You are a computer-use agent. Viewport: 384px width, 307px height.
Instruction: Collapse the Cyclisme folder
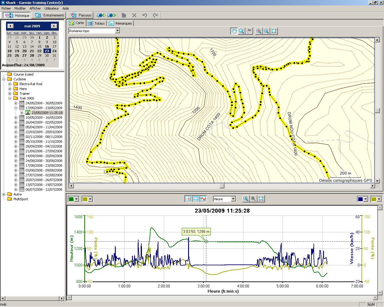tap(4, 79)
